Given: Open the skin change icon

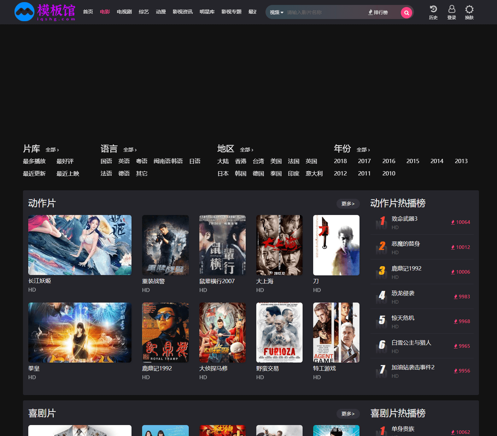Looking at the screenshot, I should point(469,12).
